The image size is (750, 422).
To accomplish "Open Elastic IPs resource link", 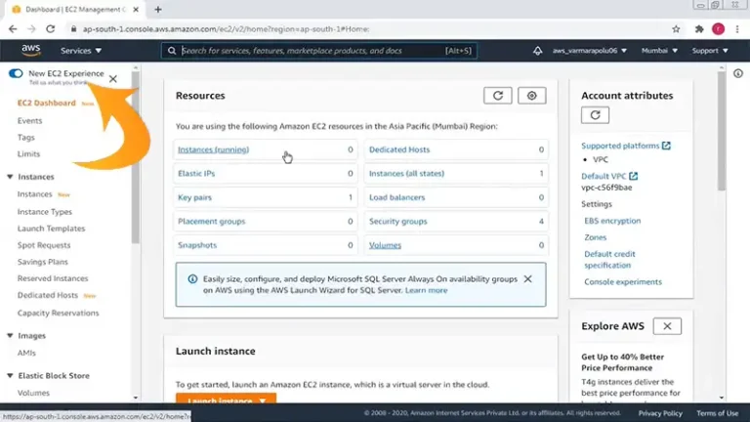I will (x=196, y=174).
